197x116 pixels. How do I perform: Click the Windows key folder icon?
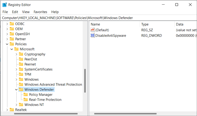pos(21,79)
